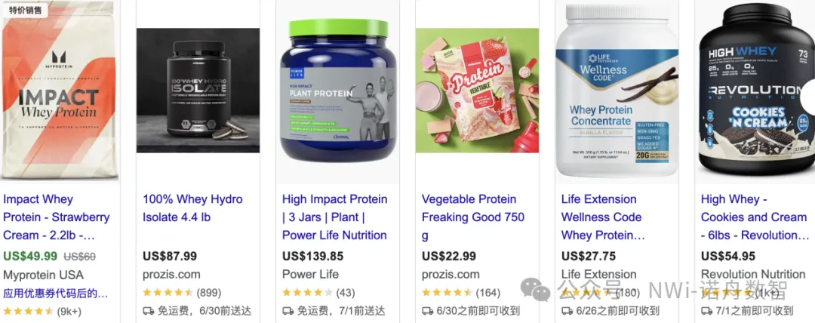815x323 pixels.
Task: Click the star rating with 899 reviews
Action: click(x=168, y=293)
